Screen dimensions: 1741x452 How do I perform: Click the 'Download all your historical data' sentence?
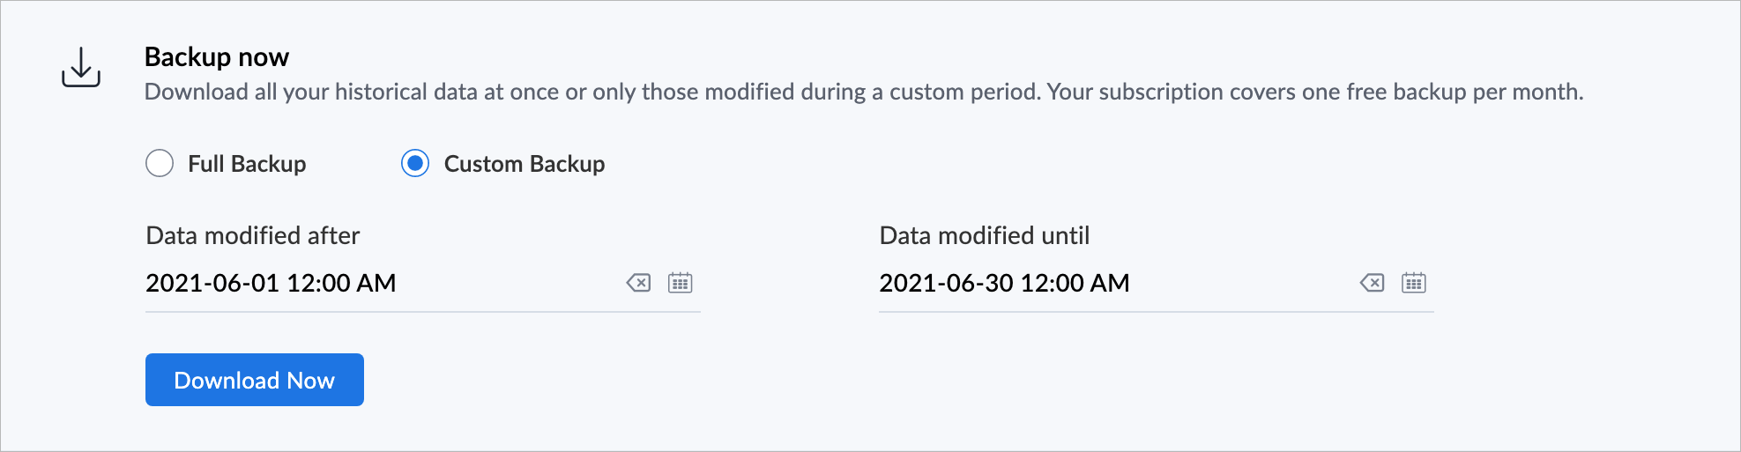tap(592, 92)
